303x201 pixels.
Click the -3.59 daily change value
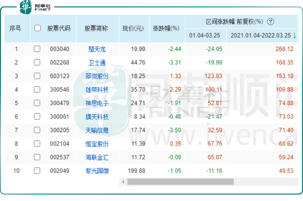175,130
